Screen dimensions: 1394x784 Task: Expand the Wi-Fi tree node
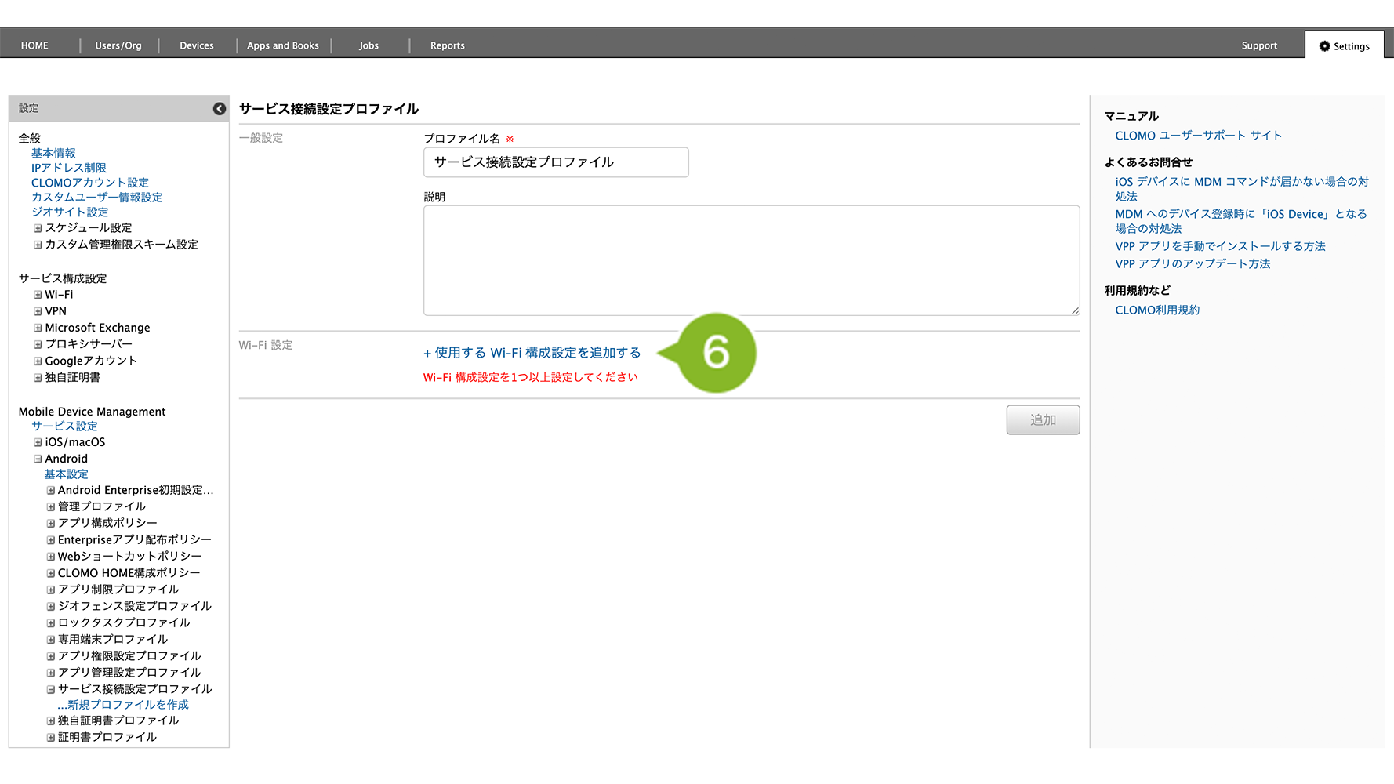(x=38, y=296)
